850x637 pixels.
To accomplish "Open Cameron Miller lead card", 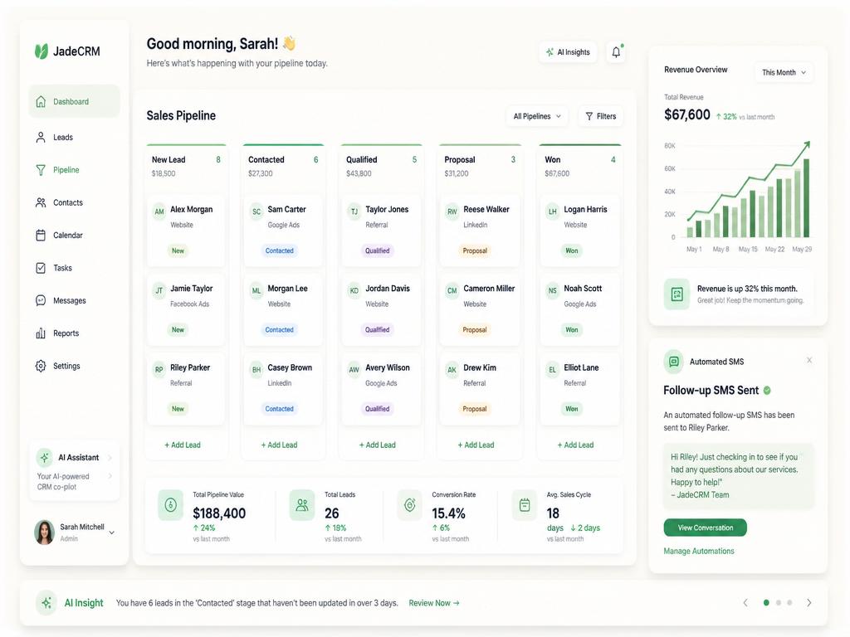I will click(x=480, y=310).
